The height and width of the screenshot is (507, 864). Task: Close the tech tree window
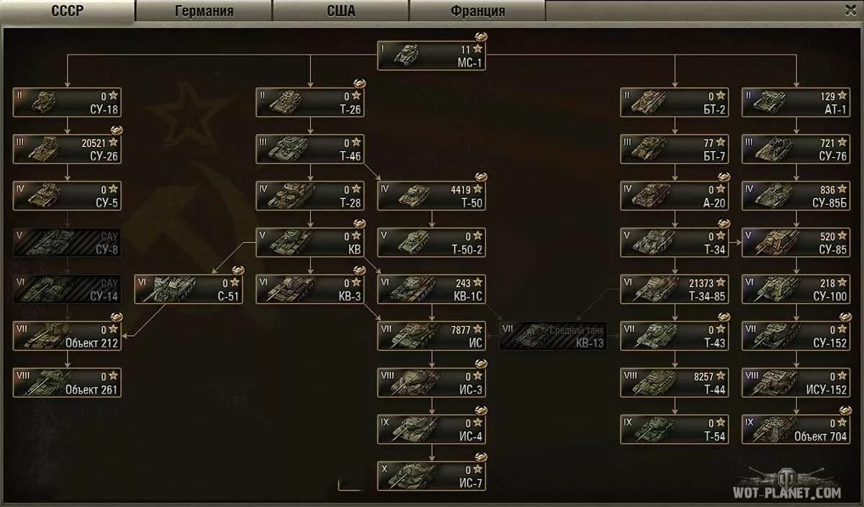pyautogui.click(x=850, y=10)
